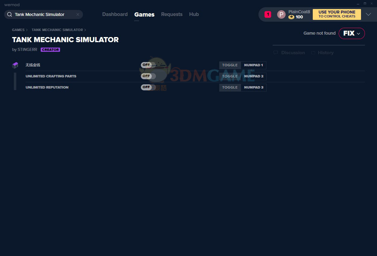This screenshot has width=377, height=256.
Task: Click the search magnifier icon
Action: [9, 14]
